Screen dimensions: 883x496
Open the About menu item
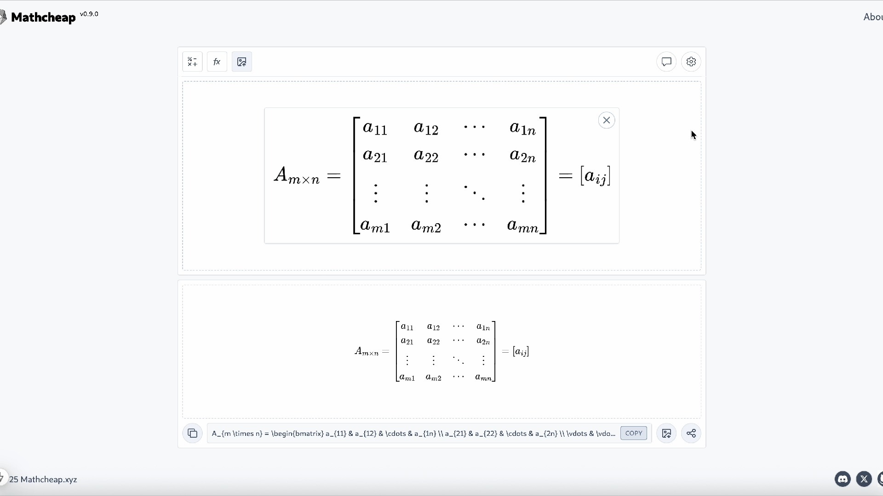(x=872, y=17)
